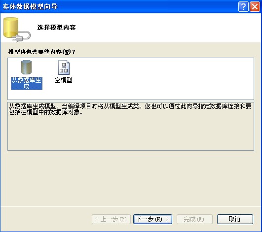Viewport: 262px width, 232px height.
Task: Click the left chevron on the 上一步 button
Action: [96, 219]
